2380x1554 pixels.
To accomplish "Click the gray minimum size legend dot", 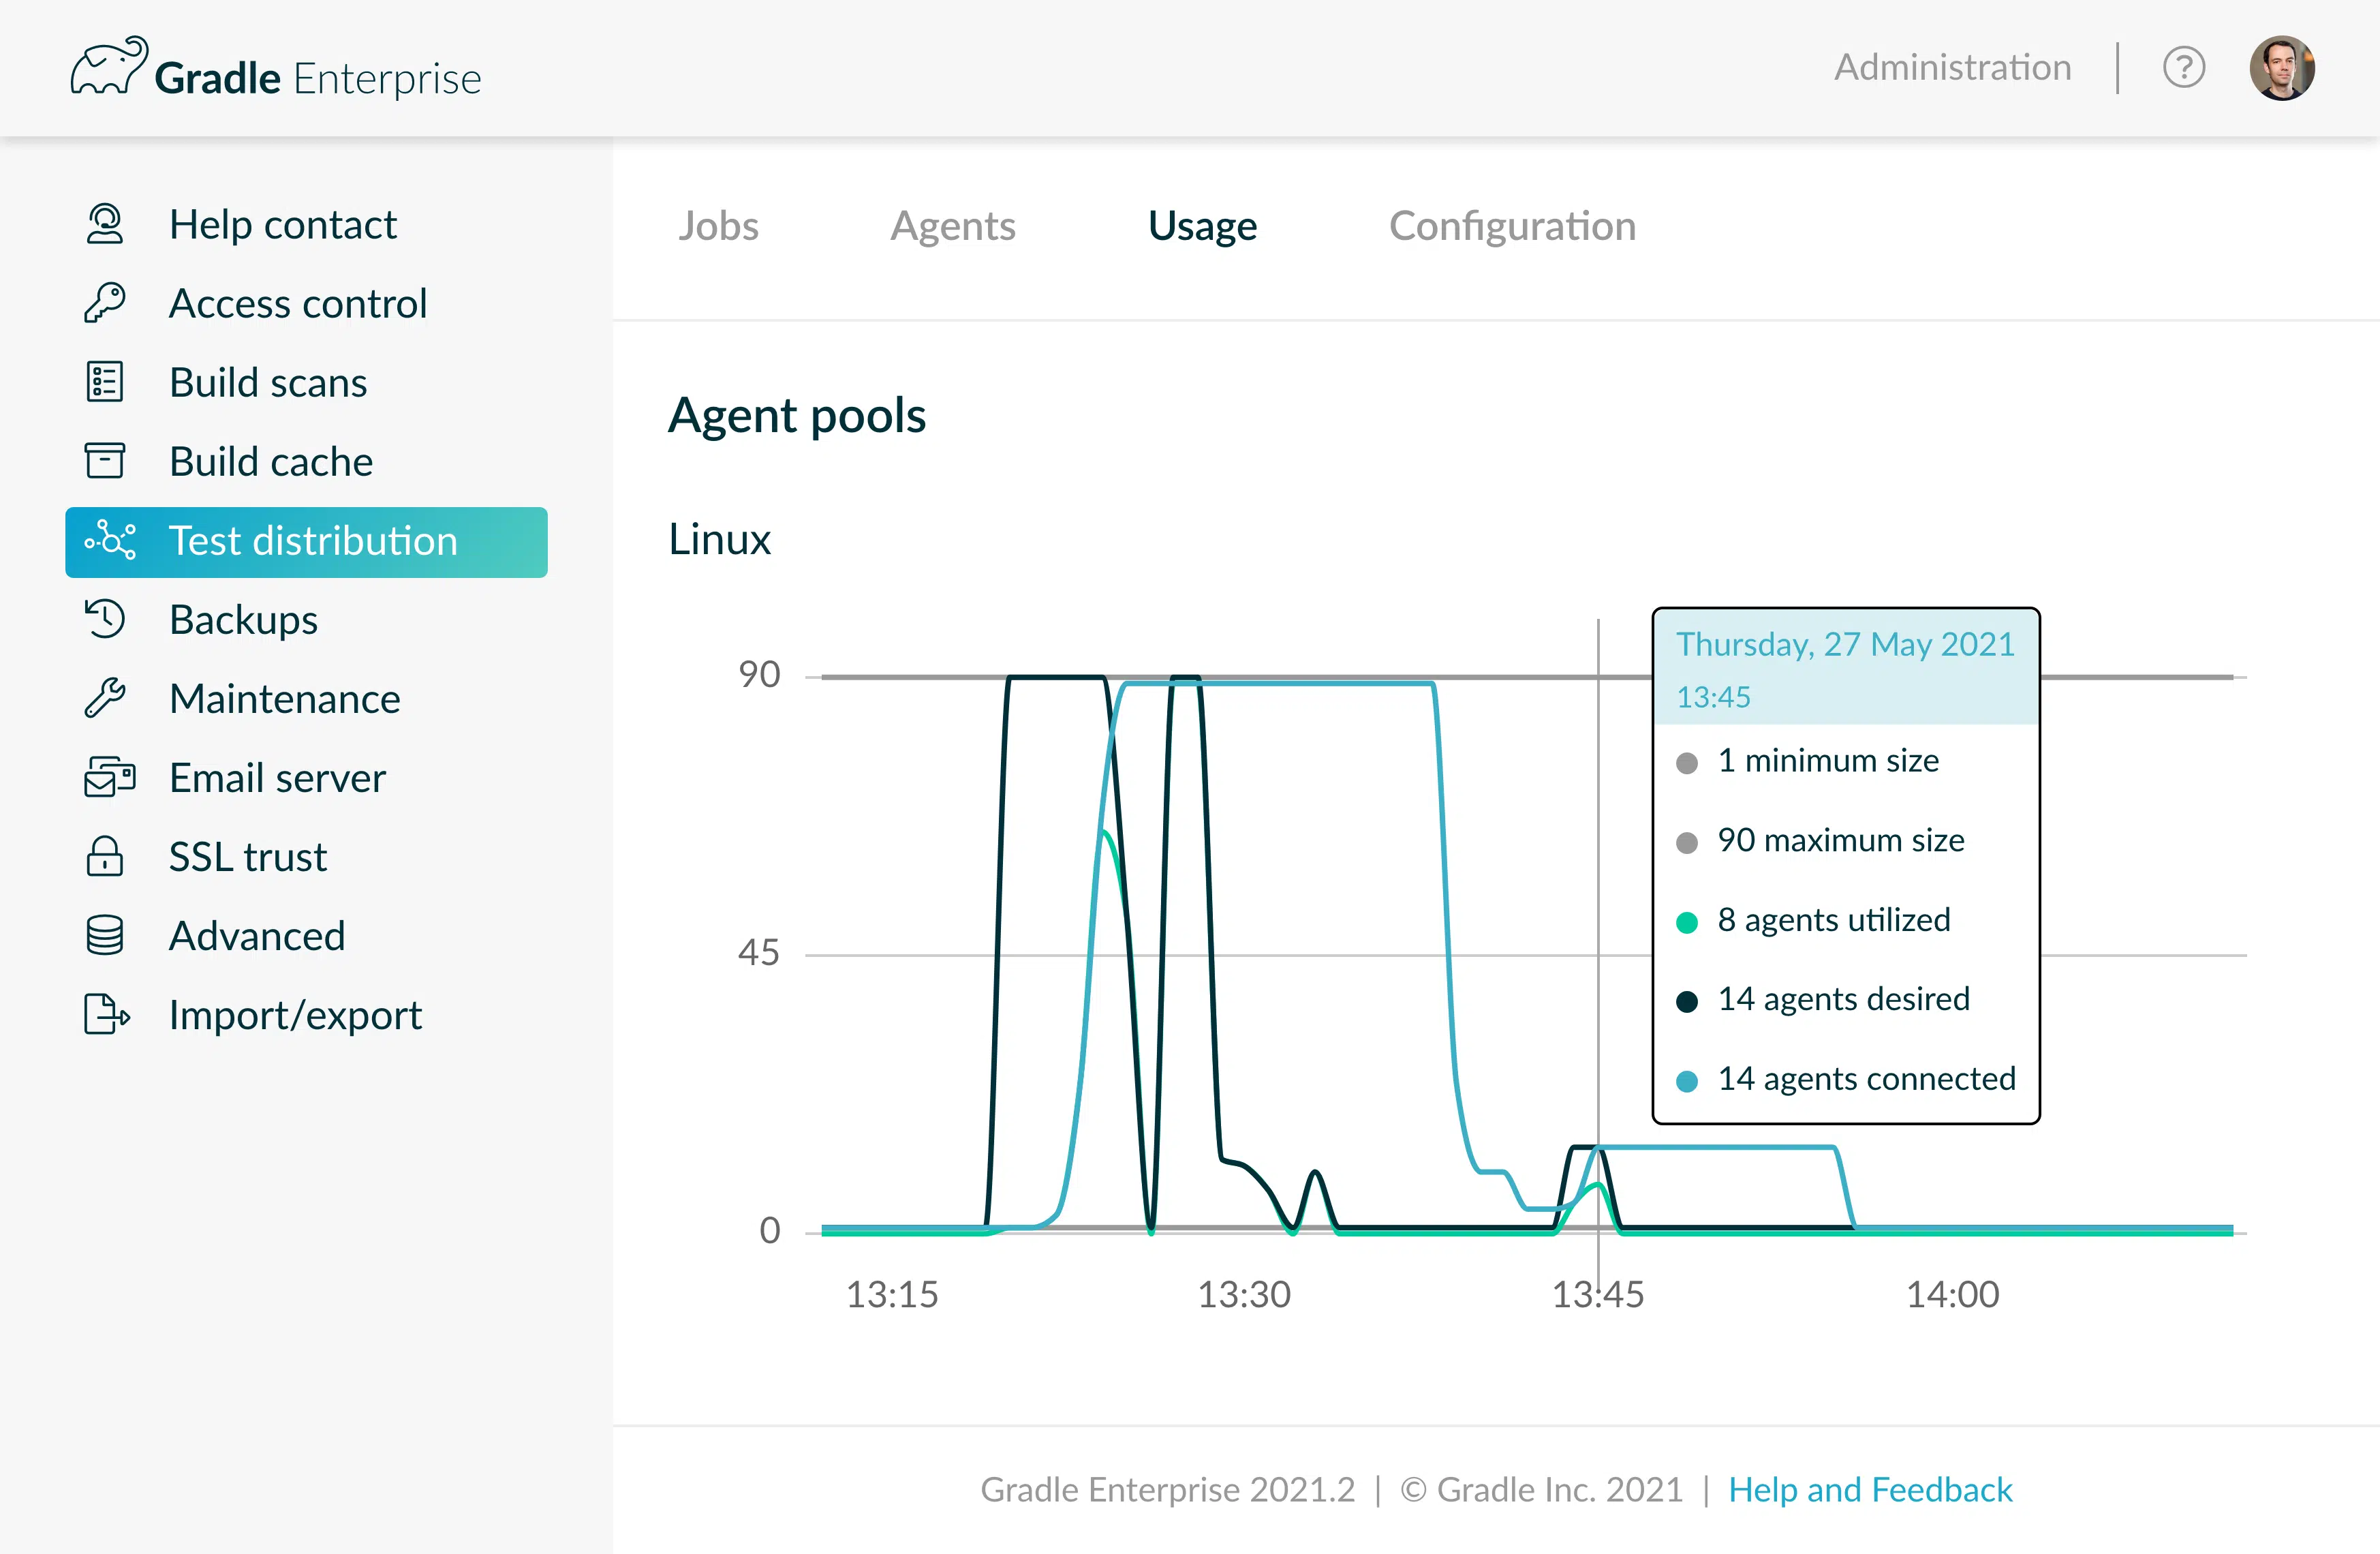I will pyautogui.click(x=1686, y=763).
